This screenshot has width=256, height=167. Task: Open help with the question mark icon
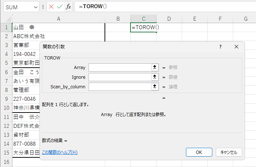pos(220,47)
